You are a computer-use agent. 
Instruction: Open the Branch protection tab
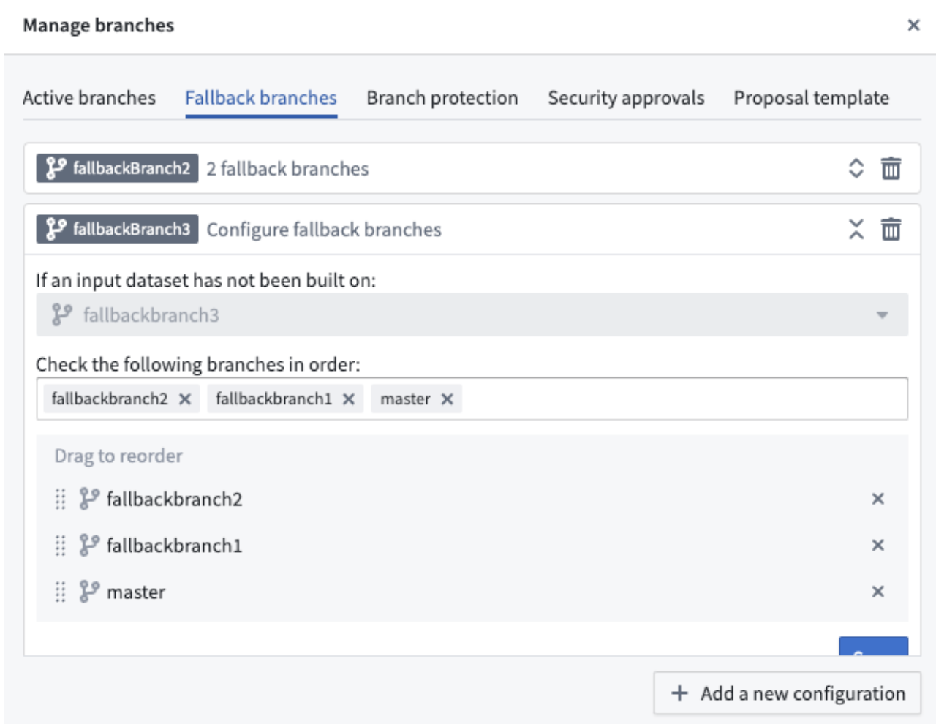pos(442,98)
